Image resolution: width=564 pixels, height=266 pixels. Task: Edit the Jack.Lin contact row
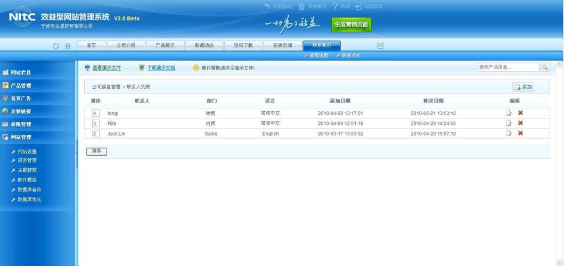(x=509, y=134)
